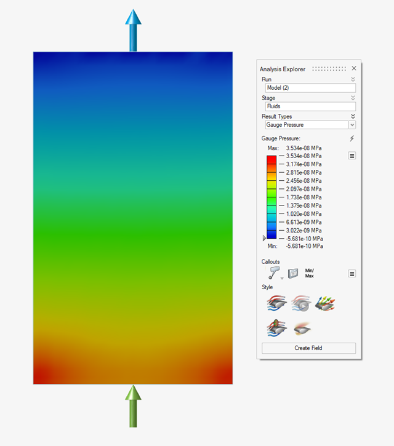Open the Callouts options menu
This screenshot has width=394, height=446.
tap(352, 274)
